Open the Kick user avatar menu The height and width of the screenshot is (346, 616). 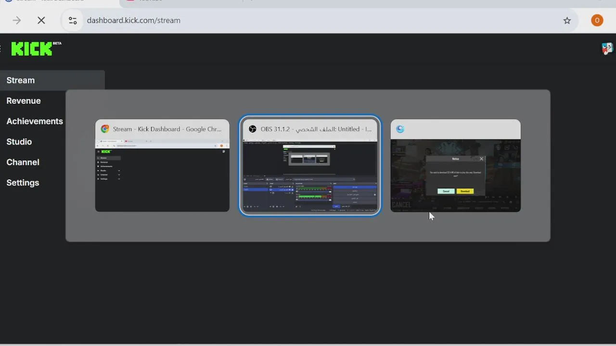coord(607,49)
